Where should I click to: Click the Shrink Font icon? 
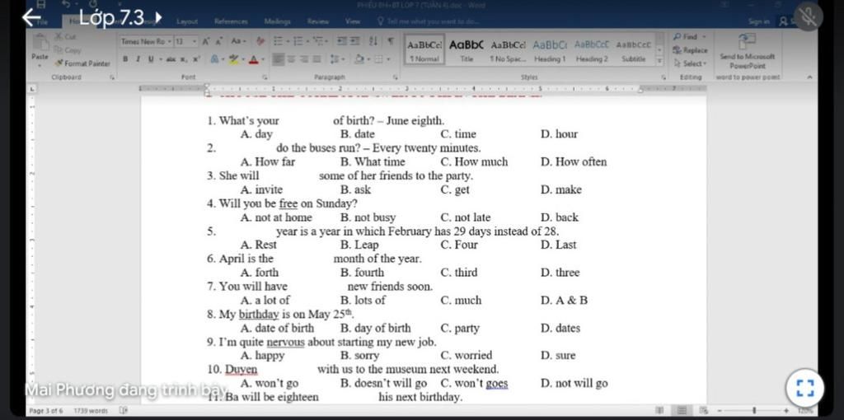pos(219,41)
